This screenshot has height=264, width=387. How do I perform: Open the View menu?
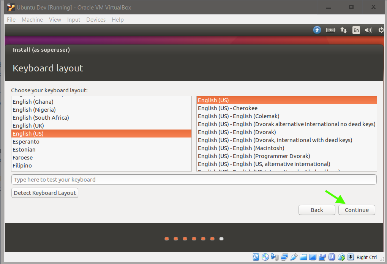(x=55, y=19)
